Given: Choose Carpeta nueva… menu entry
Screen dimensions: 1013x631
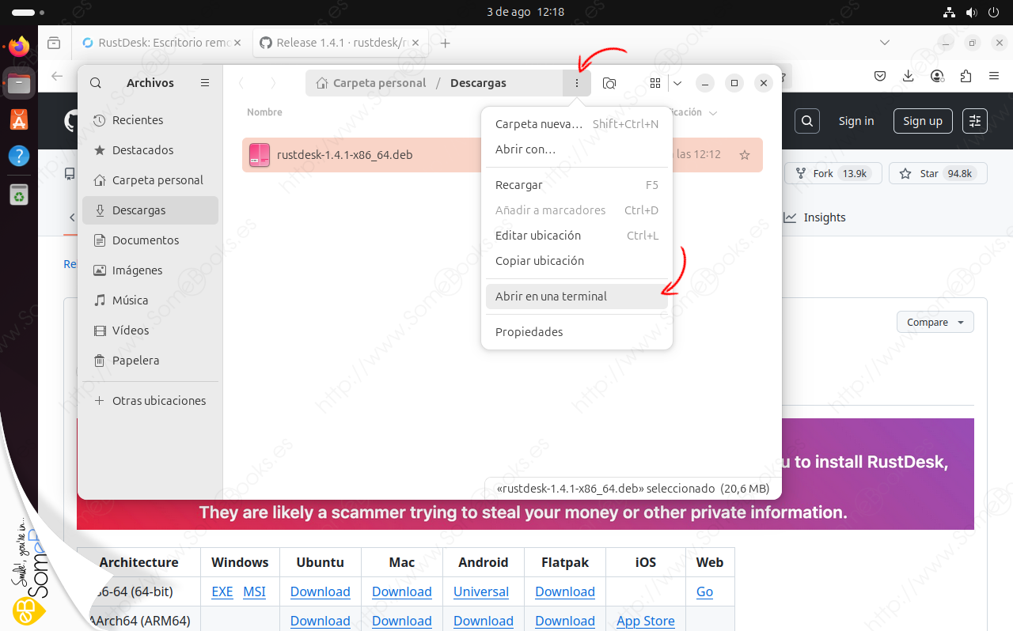Looking at the screenshot, I should pos(577,124).
